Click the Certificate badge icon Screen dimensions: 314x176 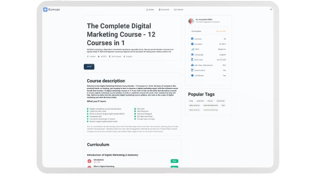tap(192, 75)
